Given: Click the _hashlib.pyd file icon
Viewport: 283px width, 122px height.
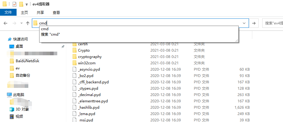Looking at the screenshot, I should pyautogui.click(x=74, y=108).
